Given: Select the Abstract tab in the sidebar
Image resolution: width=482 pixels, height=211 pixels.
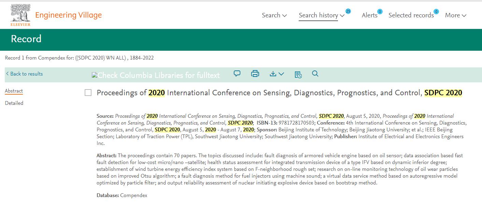Looking at the screenshot, I should pyautogui.click(x=14, y=91).
